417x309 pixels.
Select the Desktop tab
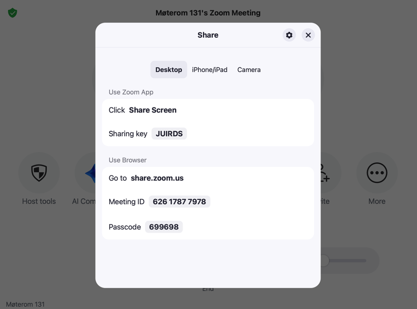pos(169,70)
